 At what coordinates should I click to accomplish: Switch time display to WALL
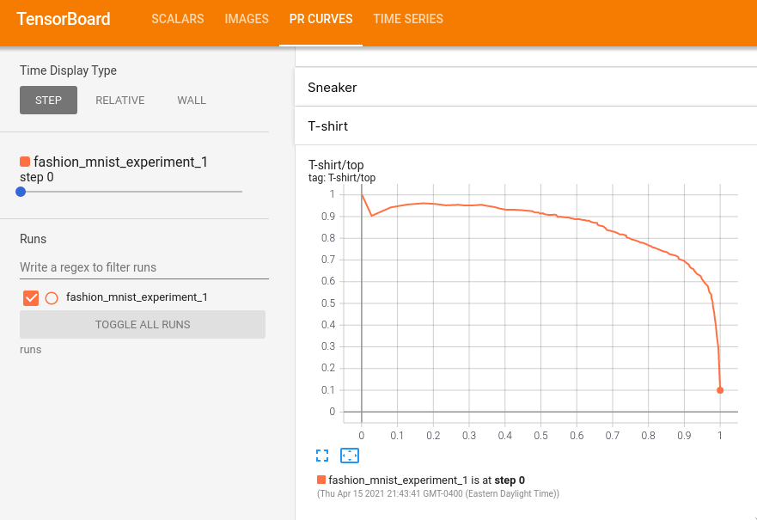(x=192, y=101)
